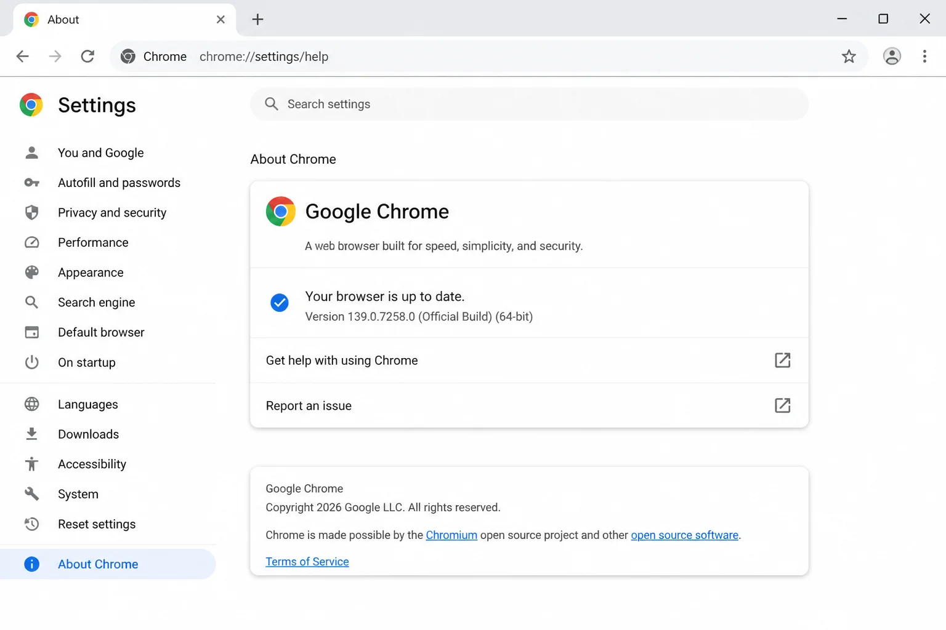Click the download arrow icon for Downloads
The image size is (946, 630).
tap(31, 434)
